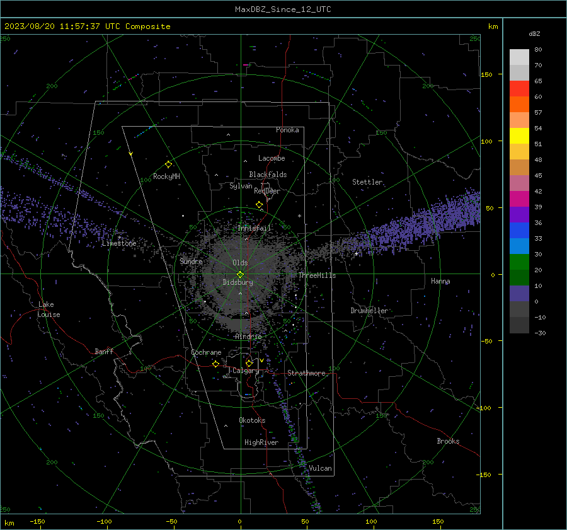Select the dark orange 57–60 dBZ legend swatch
The image size is (567, 530).
coord(519,105)
